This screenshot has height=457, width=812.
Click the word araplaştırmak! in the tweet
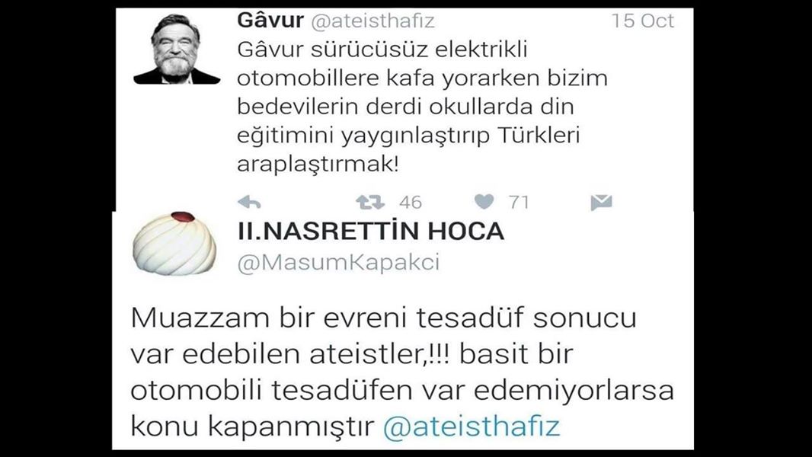[318, 165]
